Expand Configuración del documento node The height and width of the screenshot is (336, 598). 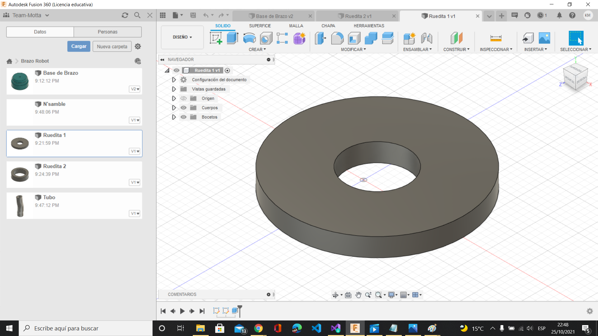[x=174, y=80]
